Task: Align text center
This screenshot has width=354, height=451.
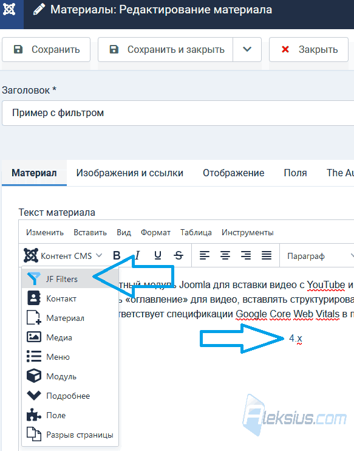Action: point(225,255)
